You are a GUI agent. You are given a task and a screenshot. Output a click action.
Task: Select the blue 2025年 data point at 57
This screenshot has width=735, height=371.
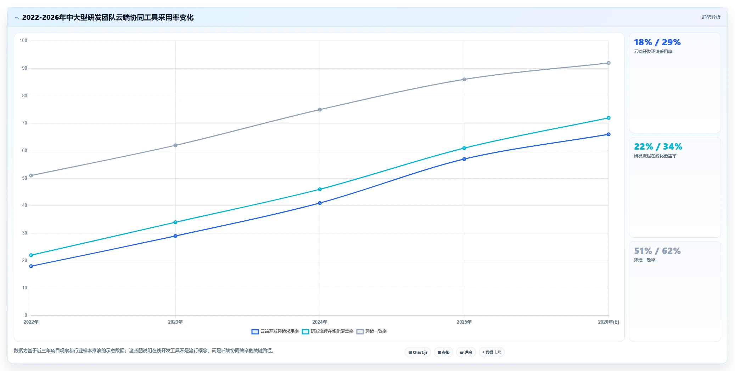click(x=464, y=159)
